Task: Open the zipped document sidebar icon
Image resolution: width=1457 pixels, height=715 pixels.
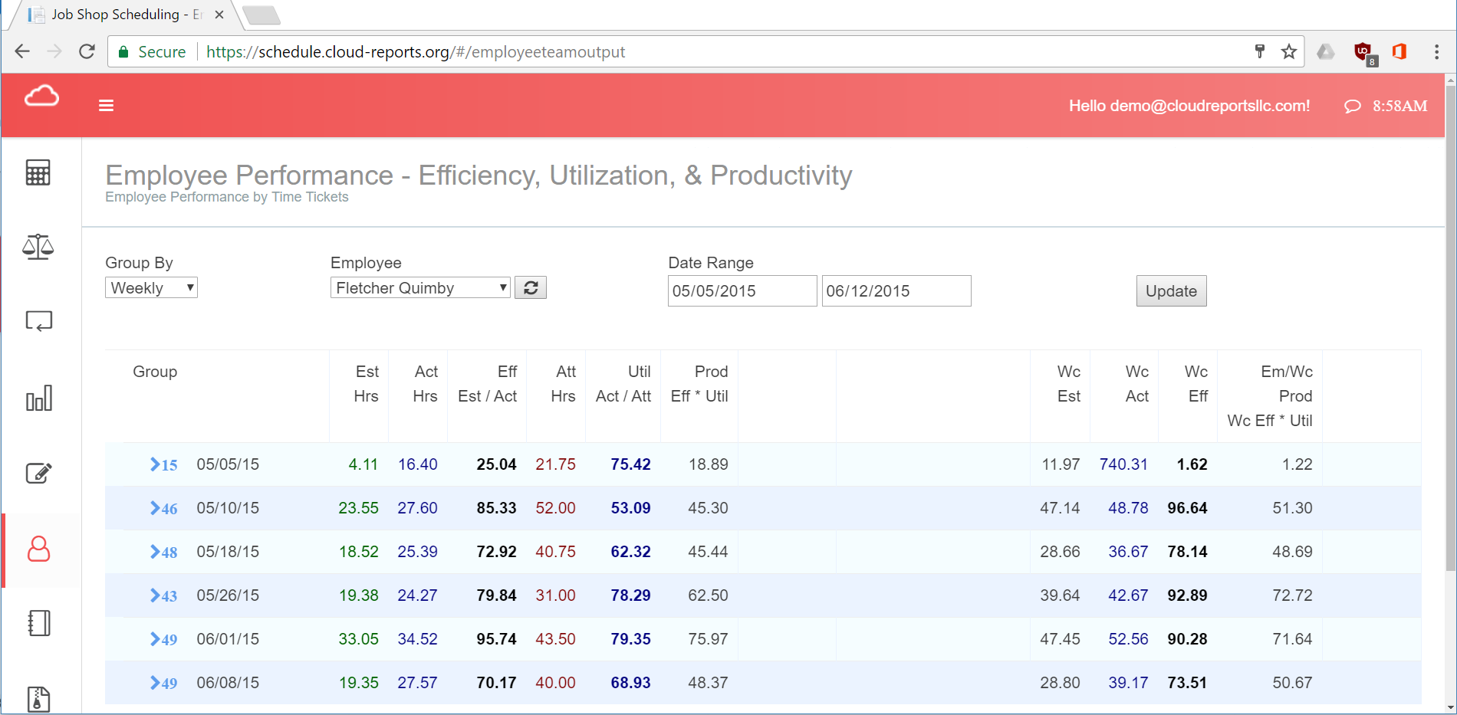Action: (39, 699)
